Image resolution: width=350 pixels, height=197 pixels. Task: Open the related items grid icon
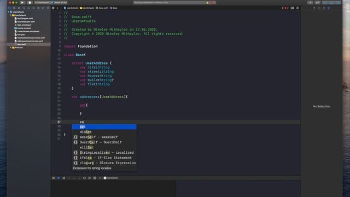coord(53,8)
